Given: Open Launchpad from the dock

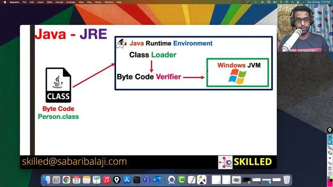Looking at the screenshot, I should coord(56,180).
